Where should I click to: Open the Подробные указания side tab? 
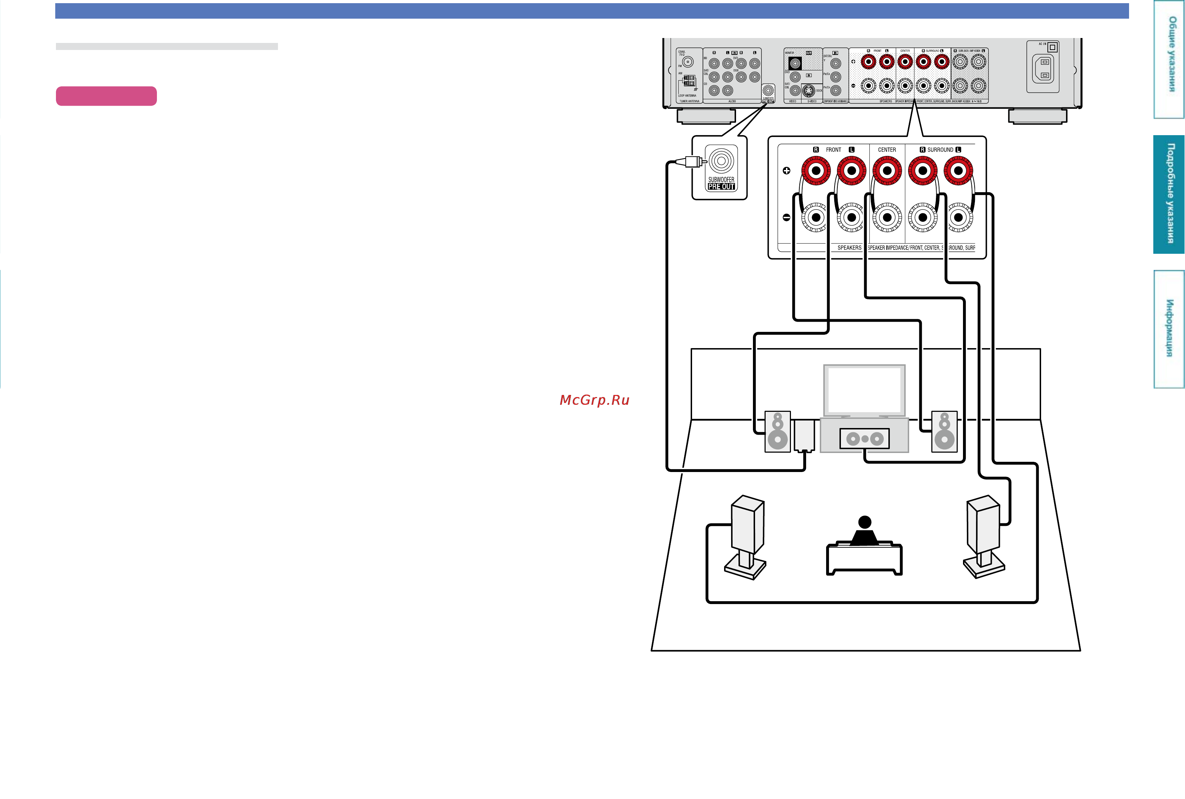pyautogui.click(x=1169, y=194)
